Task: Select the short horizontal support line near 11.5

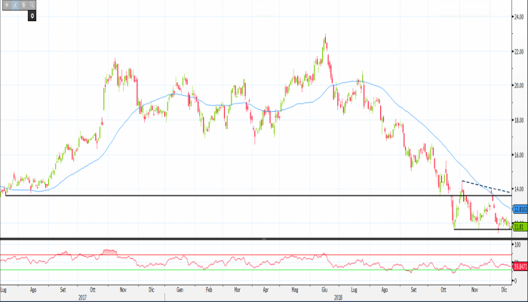Action: tap(483, 230)
